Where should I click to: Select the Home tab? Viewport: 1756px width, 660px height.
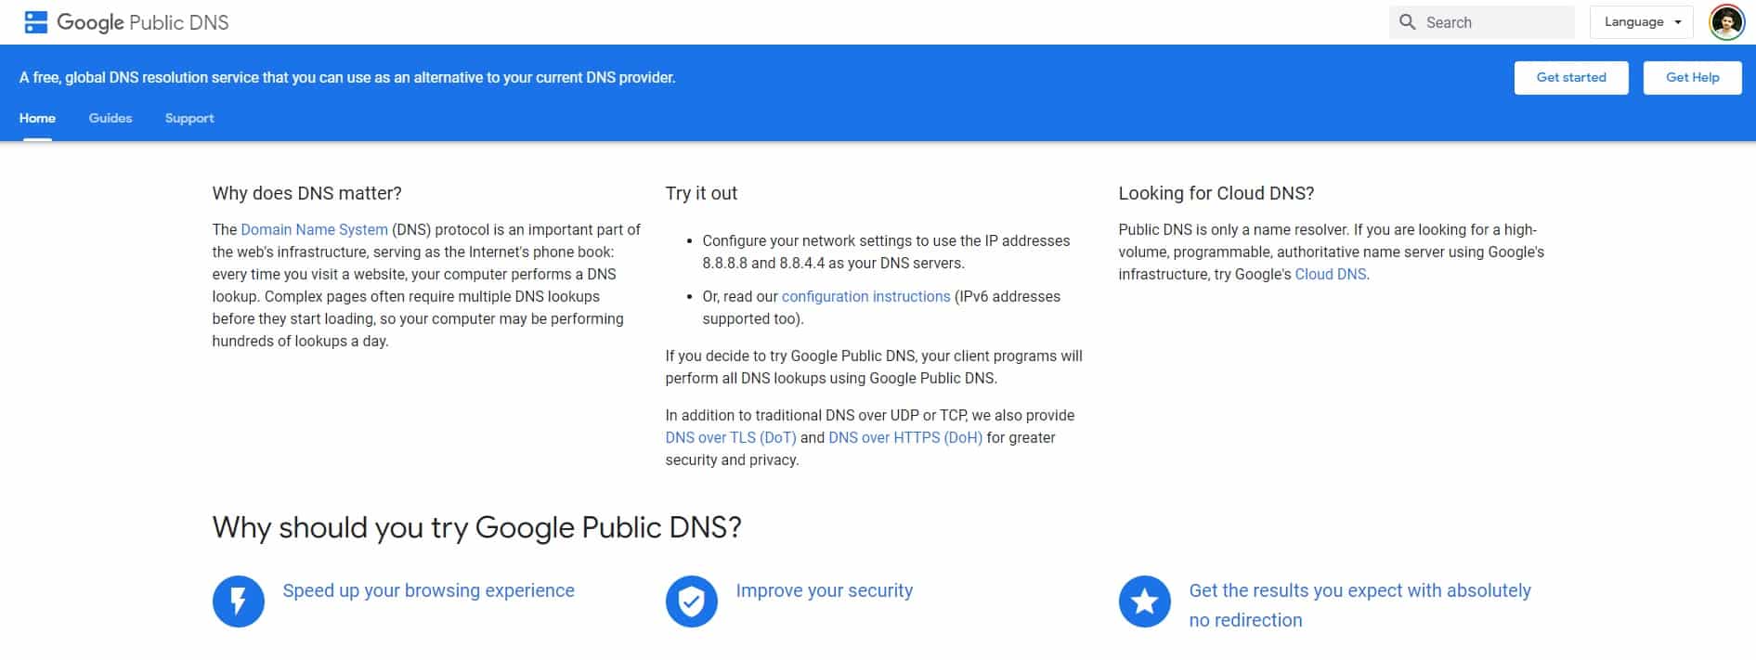37,118
